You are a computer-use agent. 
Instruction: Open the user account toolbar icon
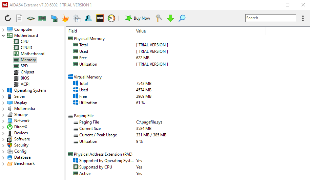click(88, 18)
